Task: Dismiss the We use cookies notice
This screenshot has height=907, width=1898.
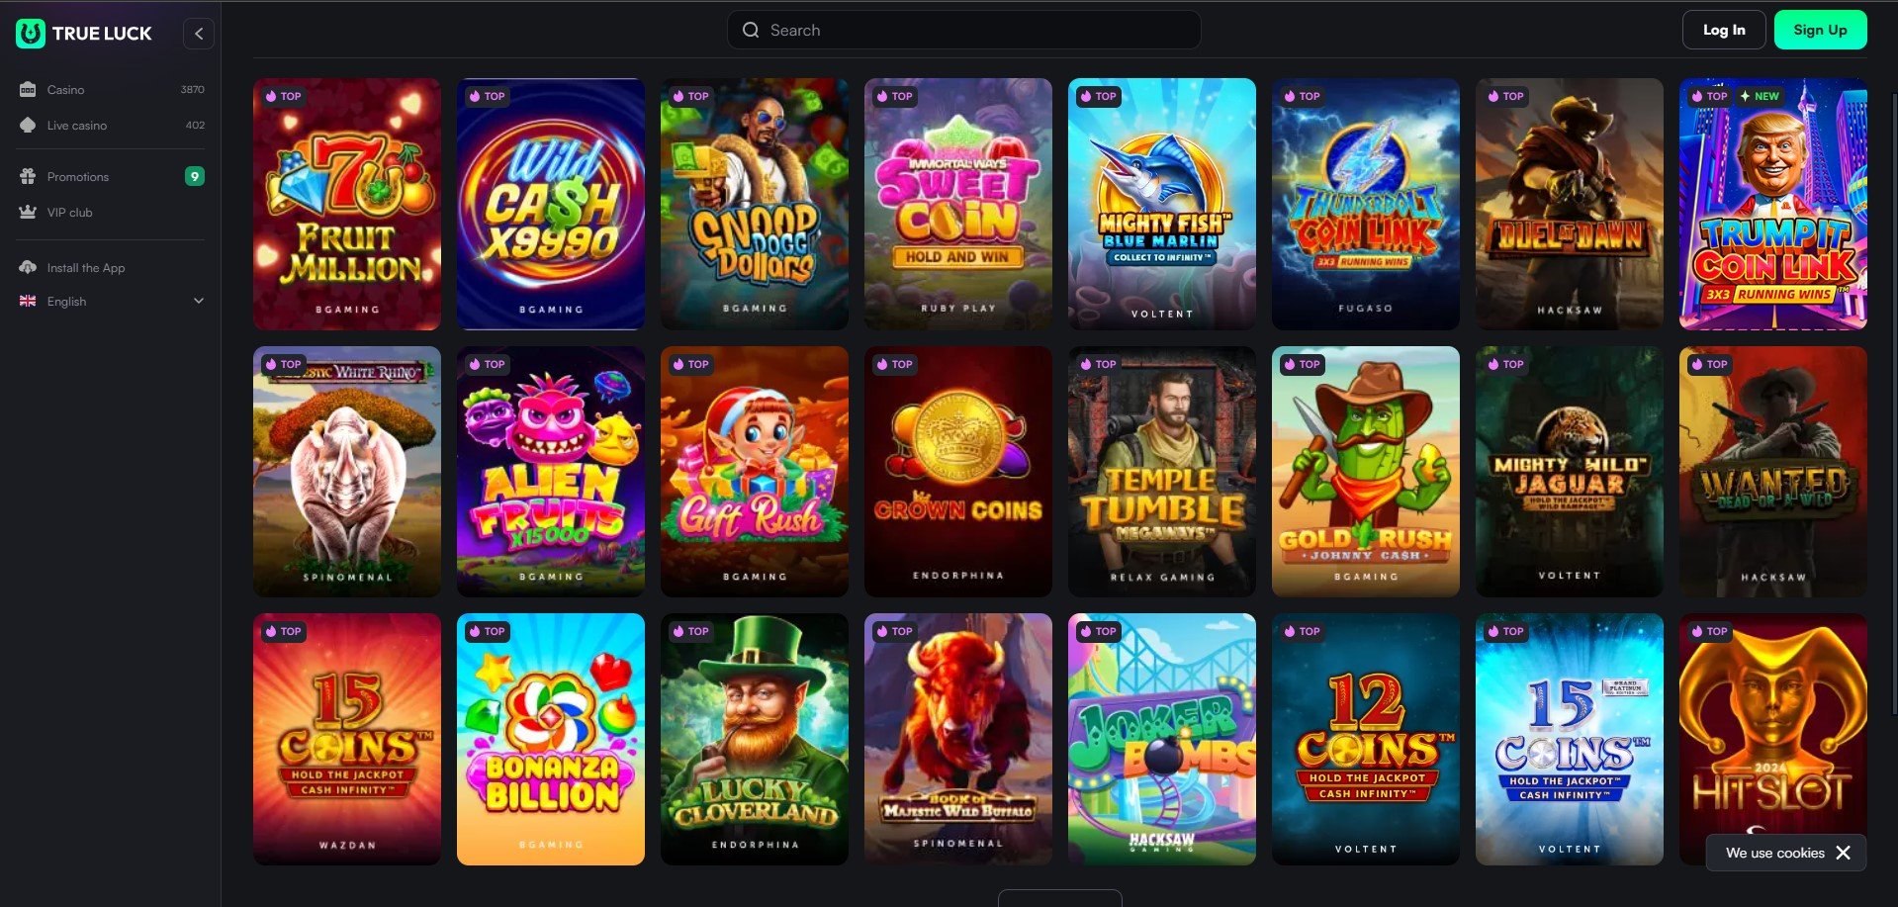Action: [1843, 853]
